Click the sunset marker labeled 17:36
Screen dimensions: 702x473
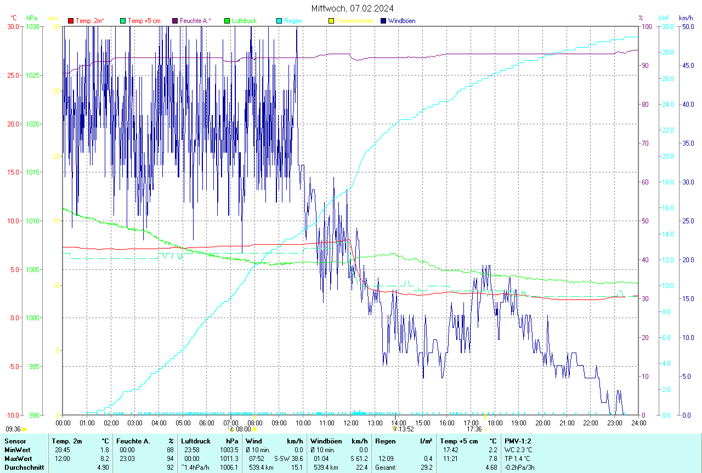click(x=476, y=429)
